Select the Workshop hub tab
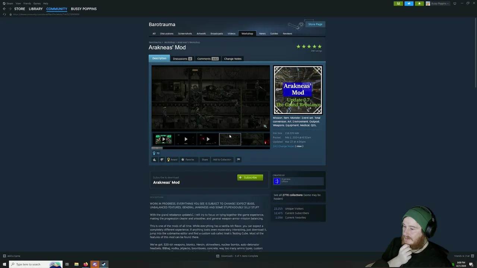 [247, 33]
